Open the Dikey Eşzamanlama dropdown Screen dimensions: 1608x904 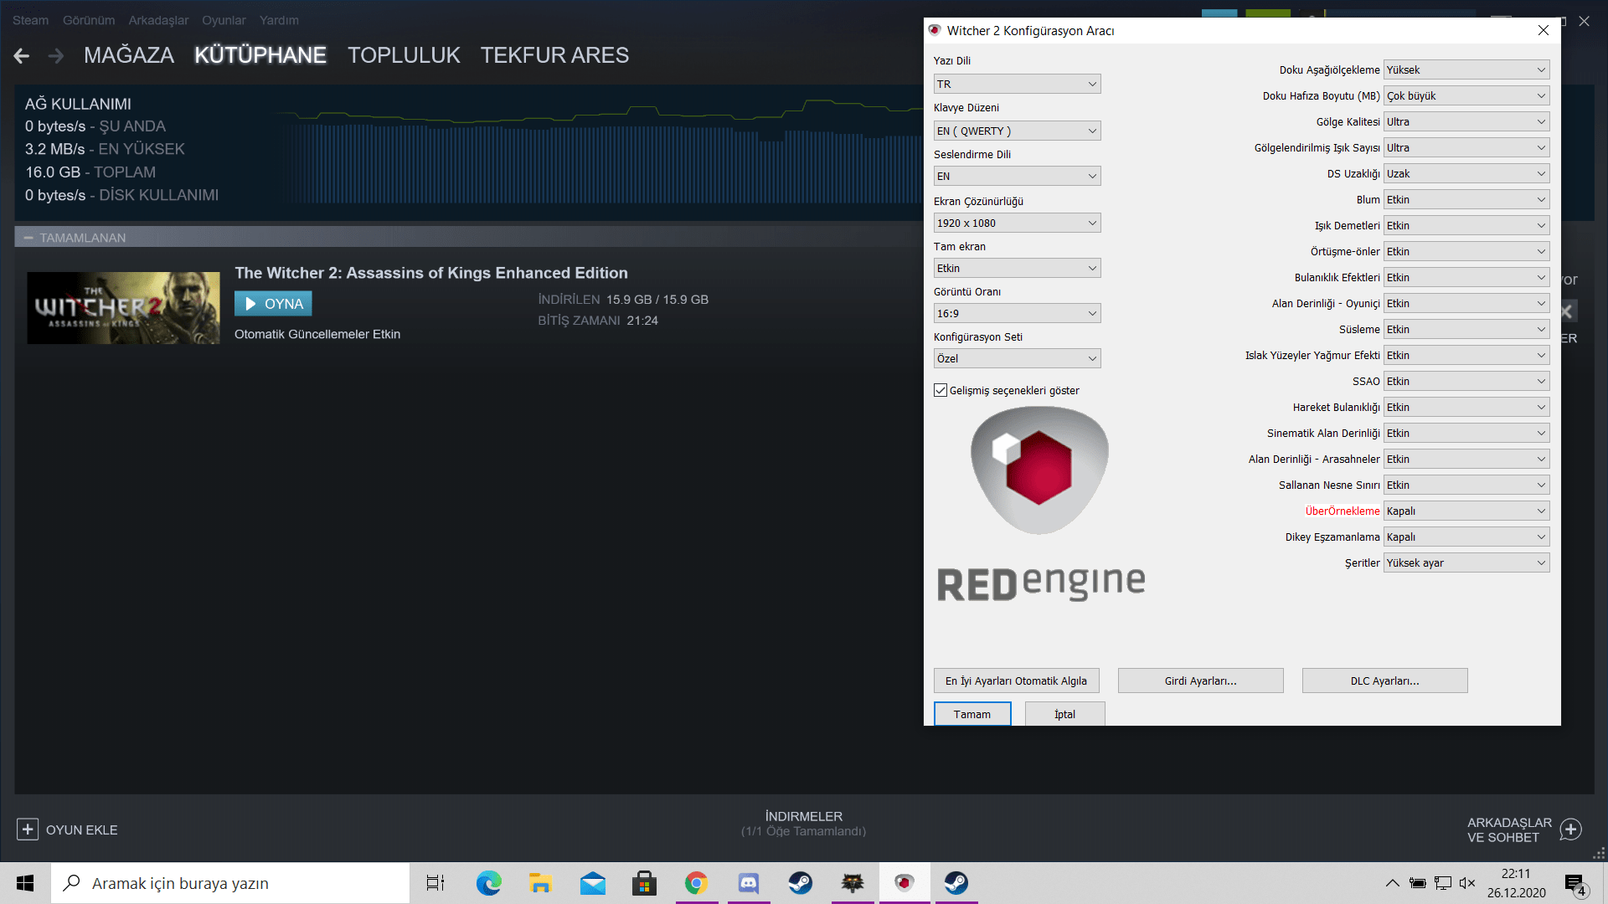click(1466, 537)
